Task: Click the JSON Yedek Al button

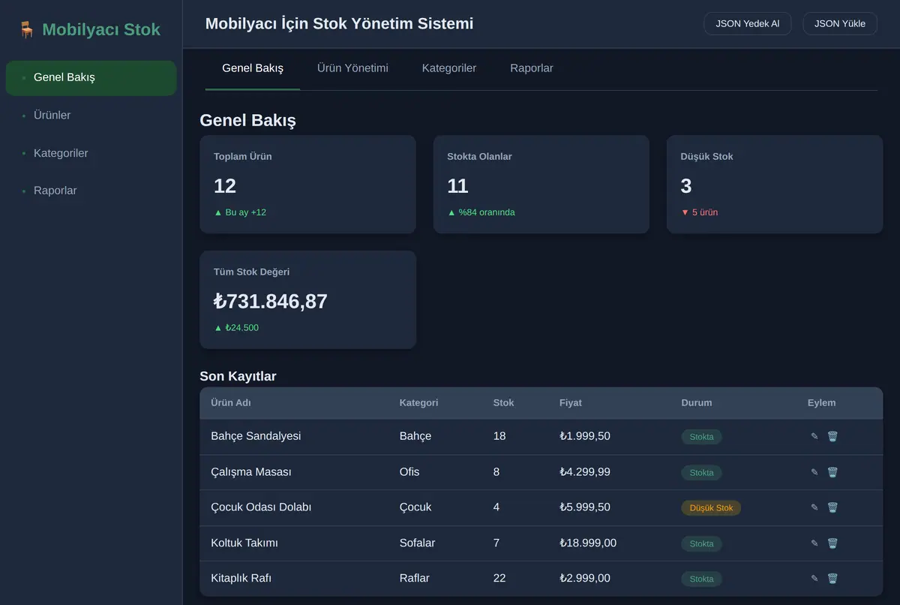Action: tap(747, 23)
